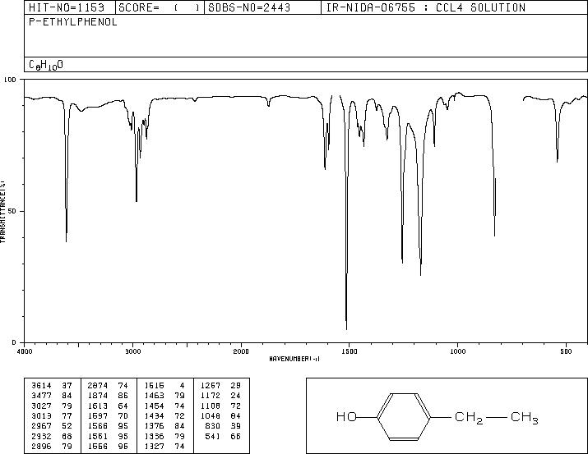The width and height of the screenshot is (588, 454).
Task: Click the 1500 wavenumber axis label
Action: pyautogui.click(x=350, y=351)
